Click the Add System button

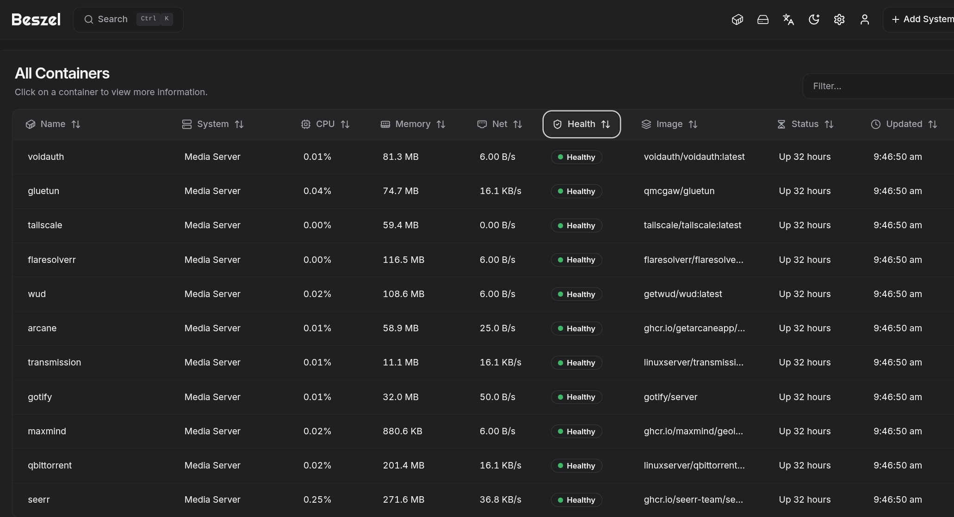(x=922, y=19)
